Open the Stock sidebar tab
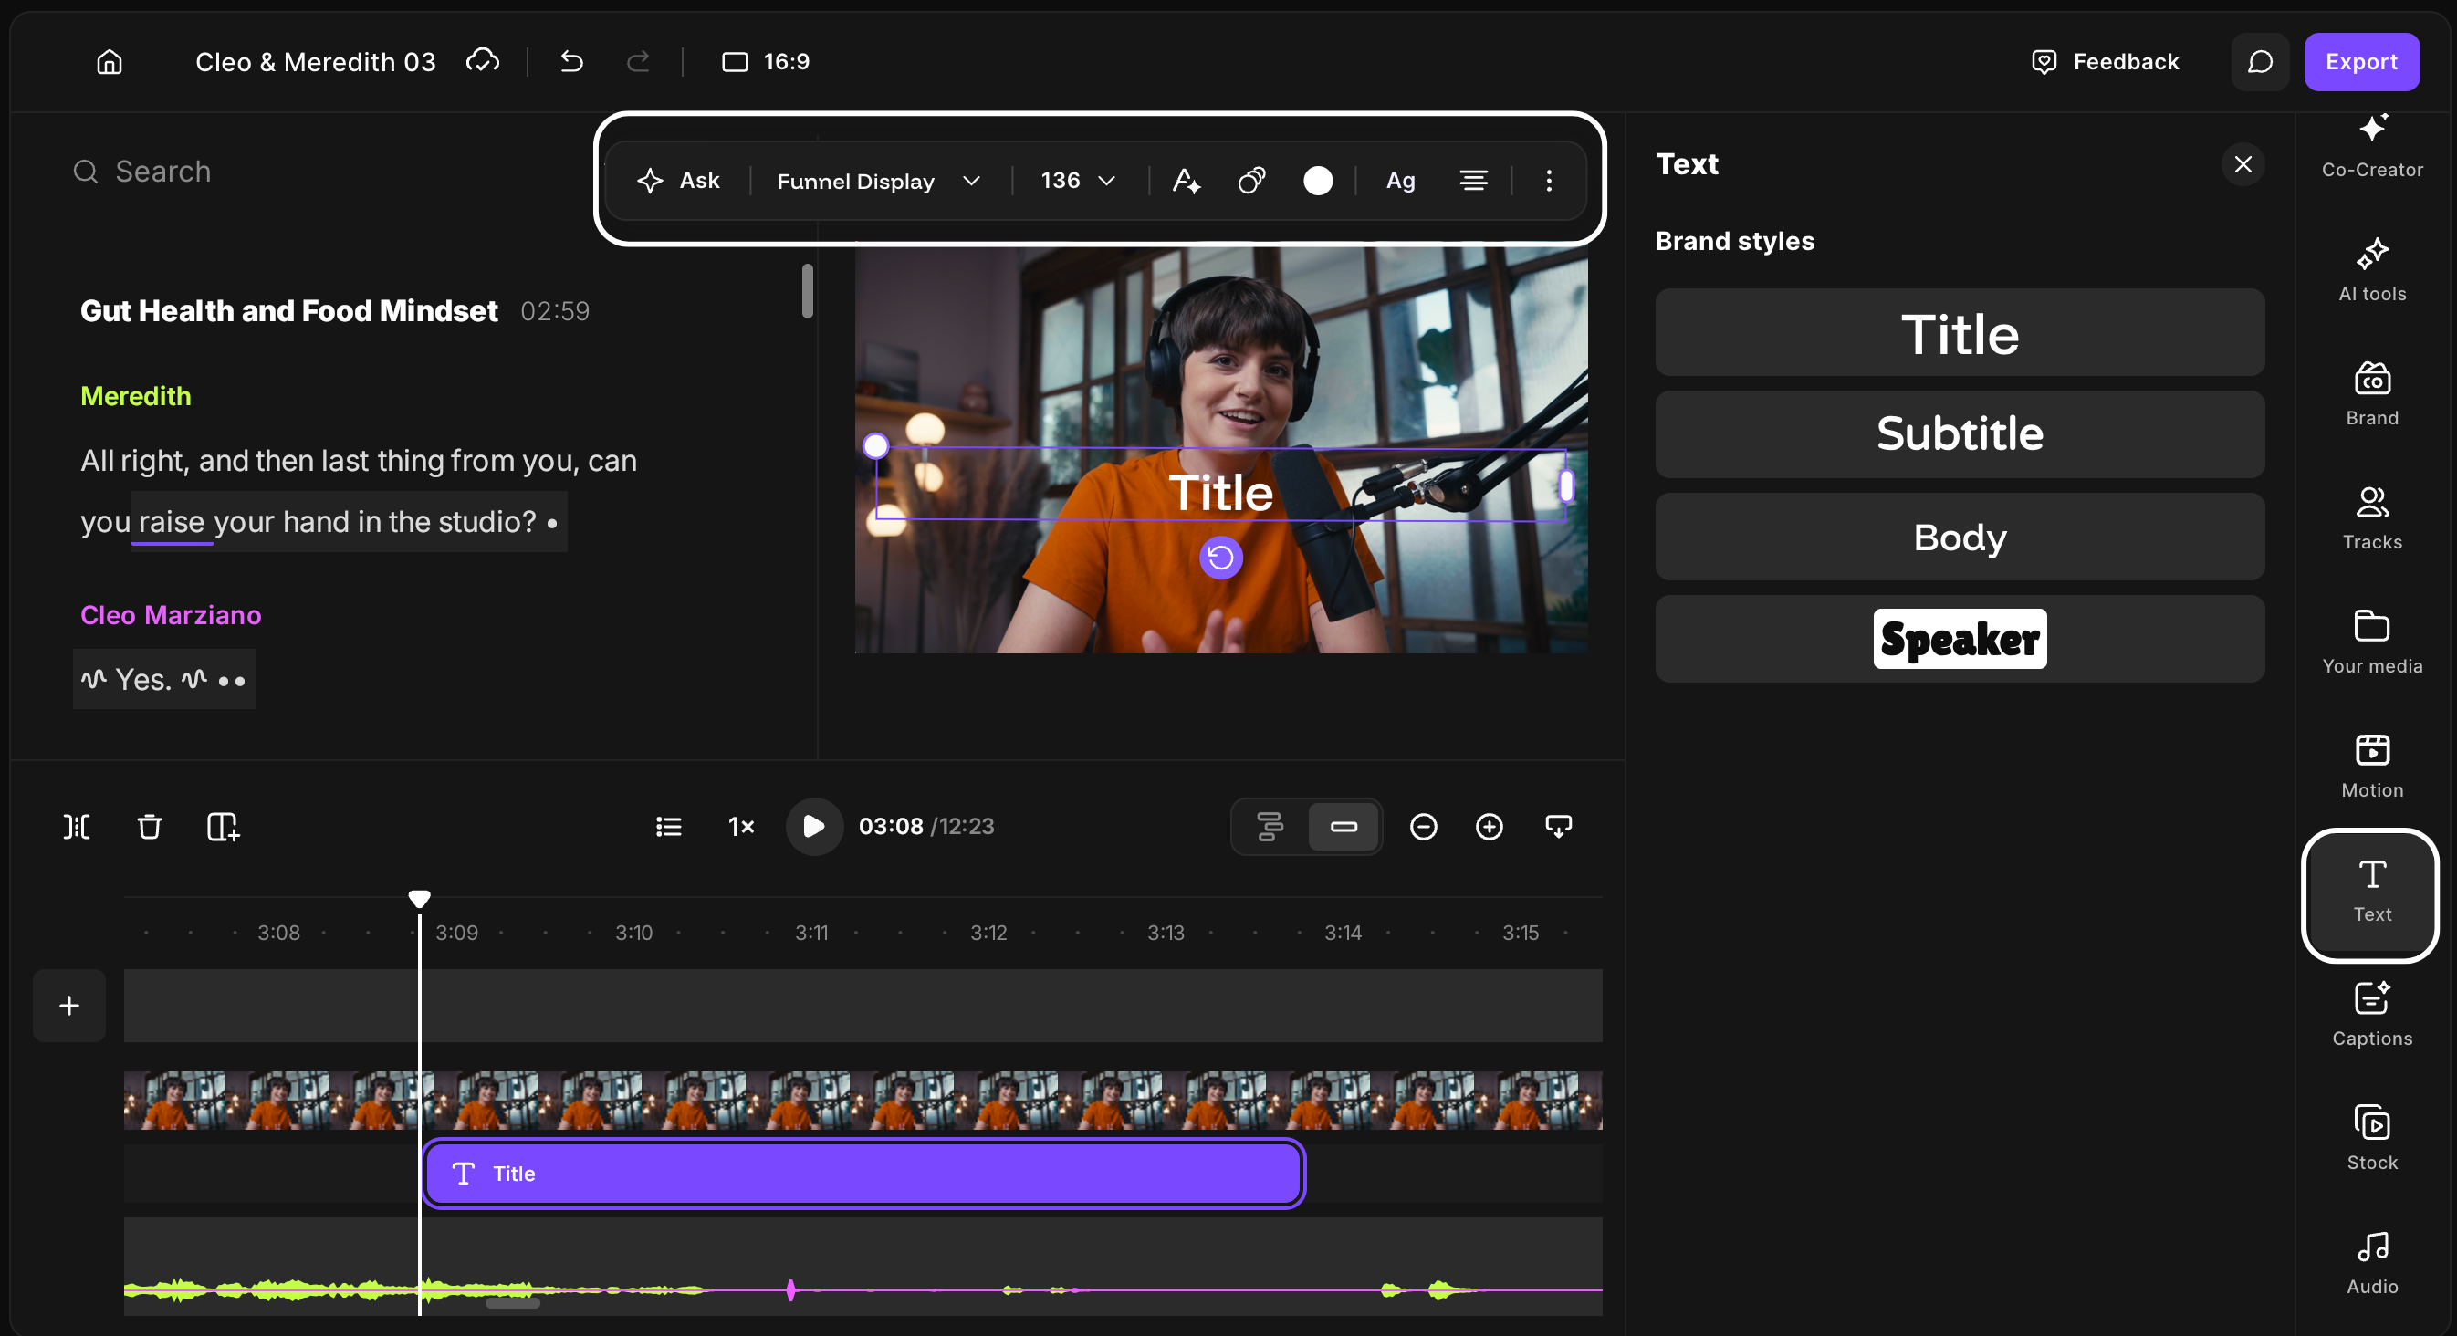This screenshot has width=2457, height=1336. click(2371, 1138)
